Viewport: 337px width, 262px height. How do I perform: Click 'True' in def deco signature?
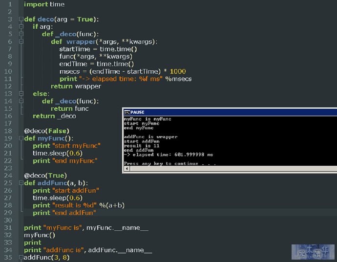pos(85,20)
